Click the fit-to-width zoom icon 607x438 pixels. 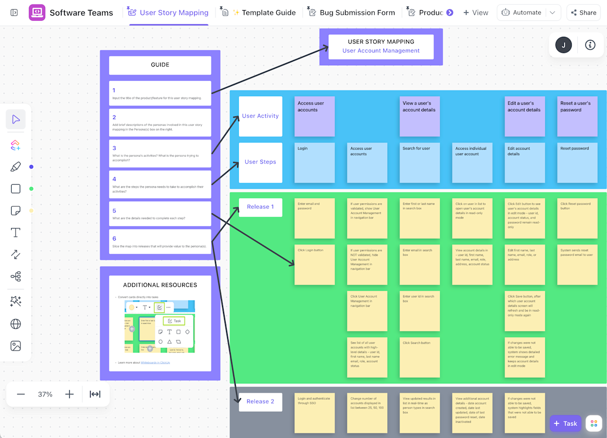[x=96, y=394]
